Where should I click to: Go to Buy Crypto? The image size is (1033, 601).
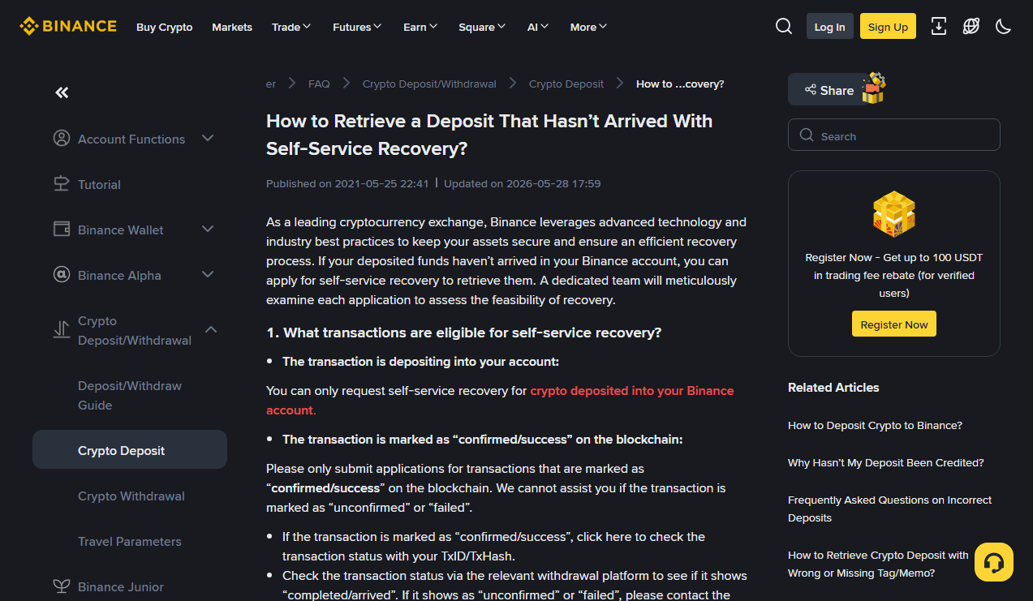click(165, 27)
